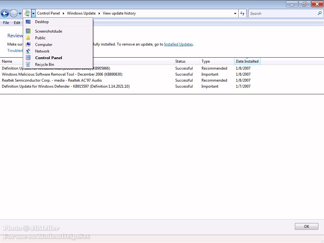
Task: Click the Forward navigation arrow button
Action: [14, 13]
